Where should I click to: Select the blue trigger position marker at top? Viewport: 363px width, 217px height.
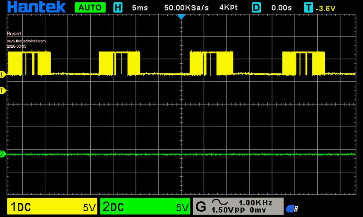pyautogui.click(x=181, y=16)
